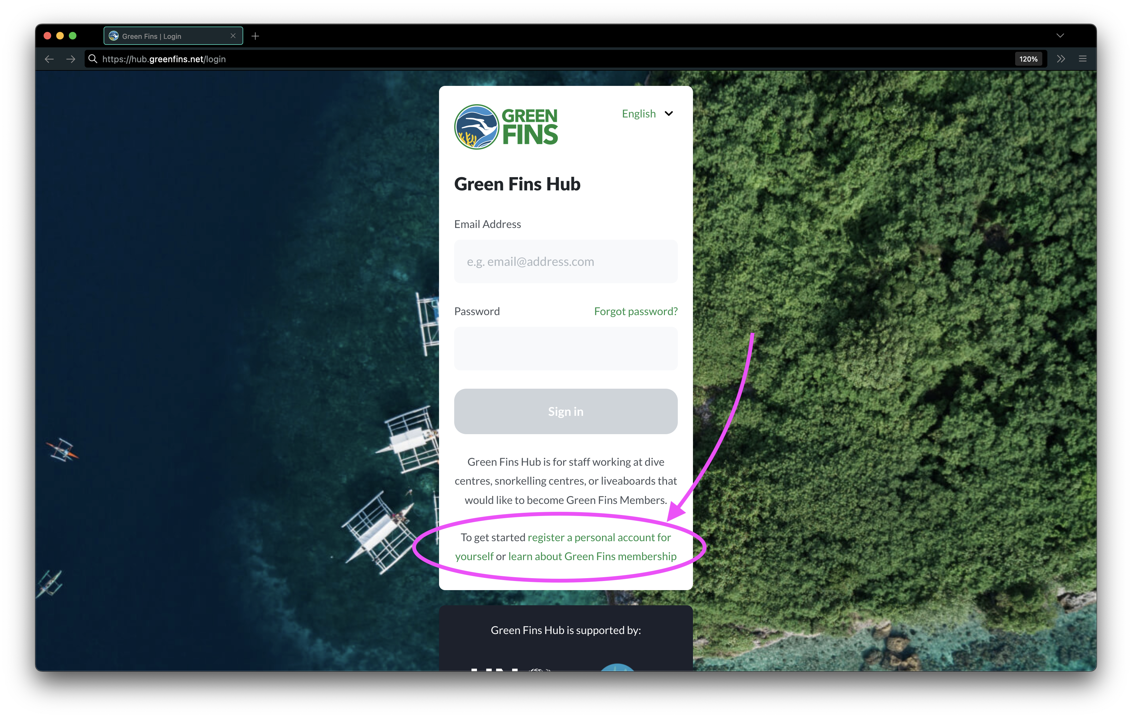Image resolution: width=1132 pixels, height=718 pixels.
Task: Open learn about Green Fins membership link
Action: pyautogui.click(x=592, y=556)
